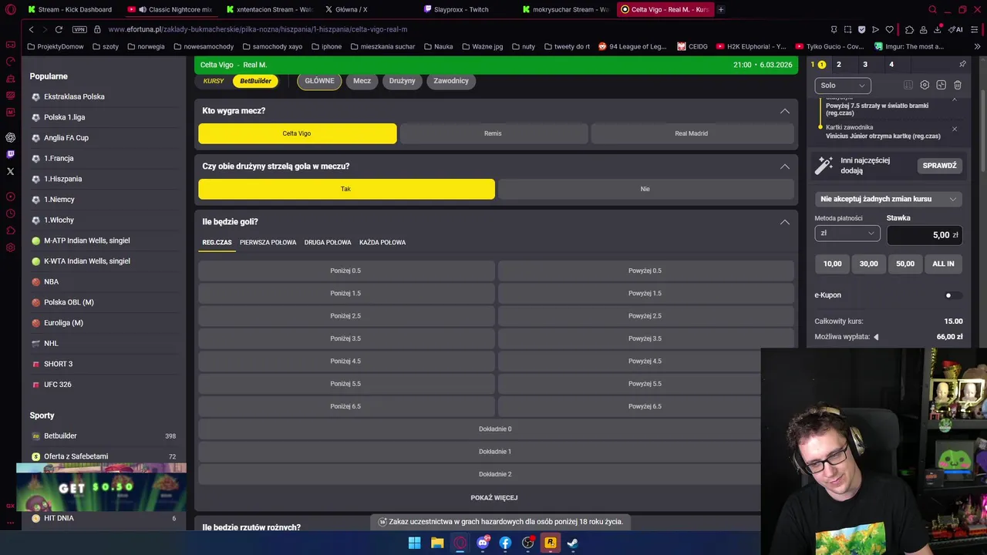This screenshot has height=555, width=987.
Task: Collapse the Kto wygra mecz section
Action: [x=785, y=111]
